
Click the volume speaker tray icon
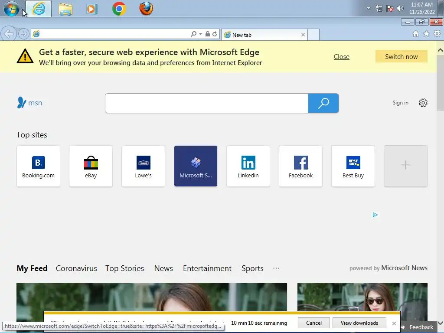point(400,9)
